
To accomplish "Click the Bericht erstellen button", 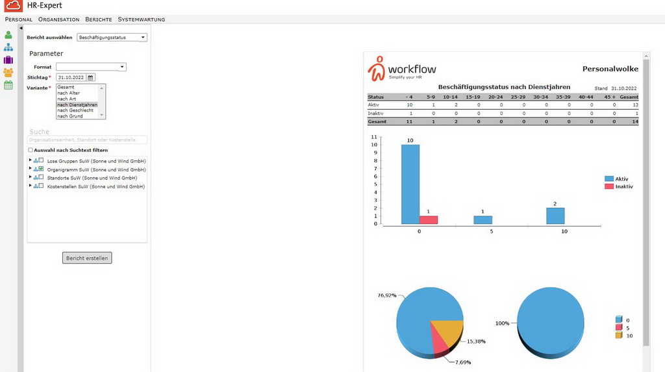I will tap(87, 258).
